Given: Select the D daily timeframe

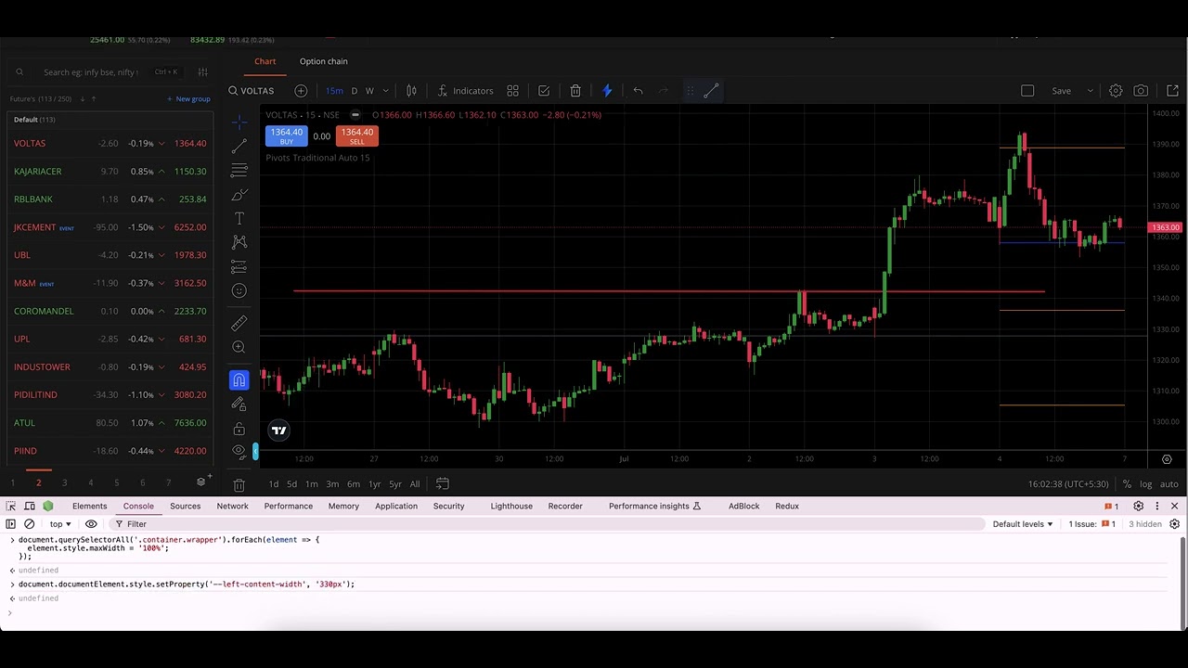Looking at the screenshot, I should [355, 91].
